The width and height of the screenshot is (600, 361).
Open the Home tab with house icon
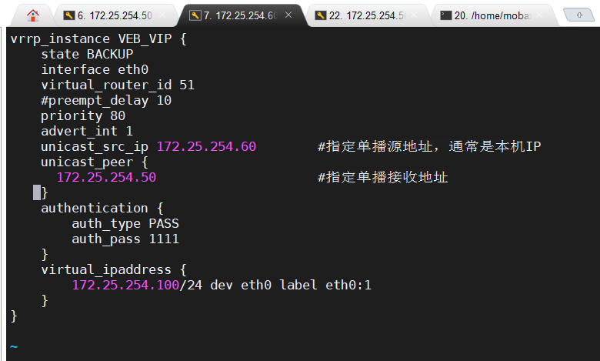tap(33, 15)
